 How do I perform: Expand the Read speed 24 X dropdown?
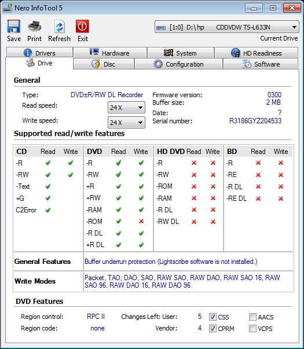[x=126, y=108]
